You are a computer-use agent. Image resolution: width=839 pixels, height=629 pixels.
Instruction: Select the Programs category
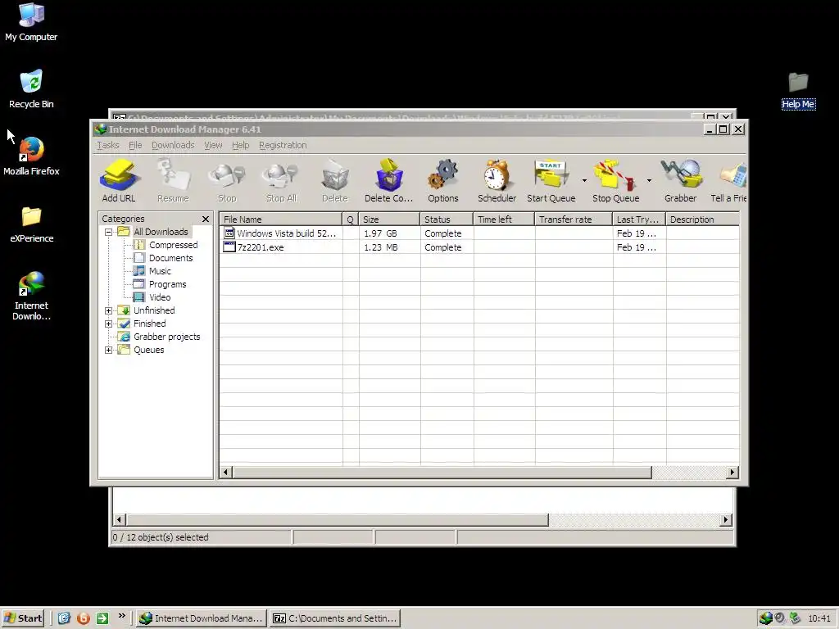(x=167, y=284)
